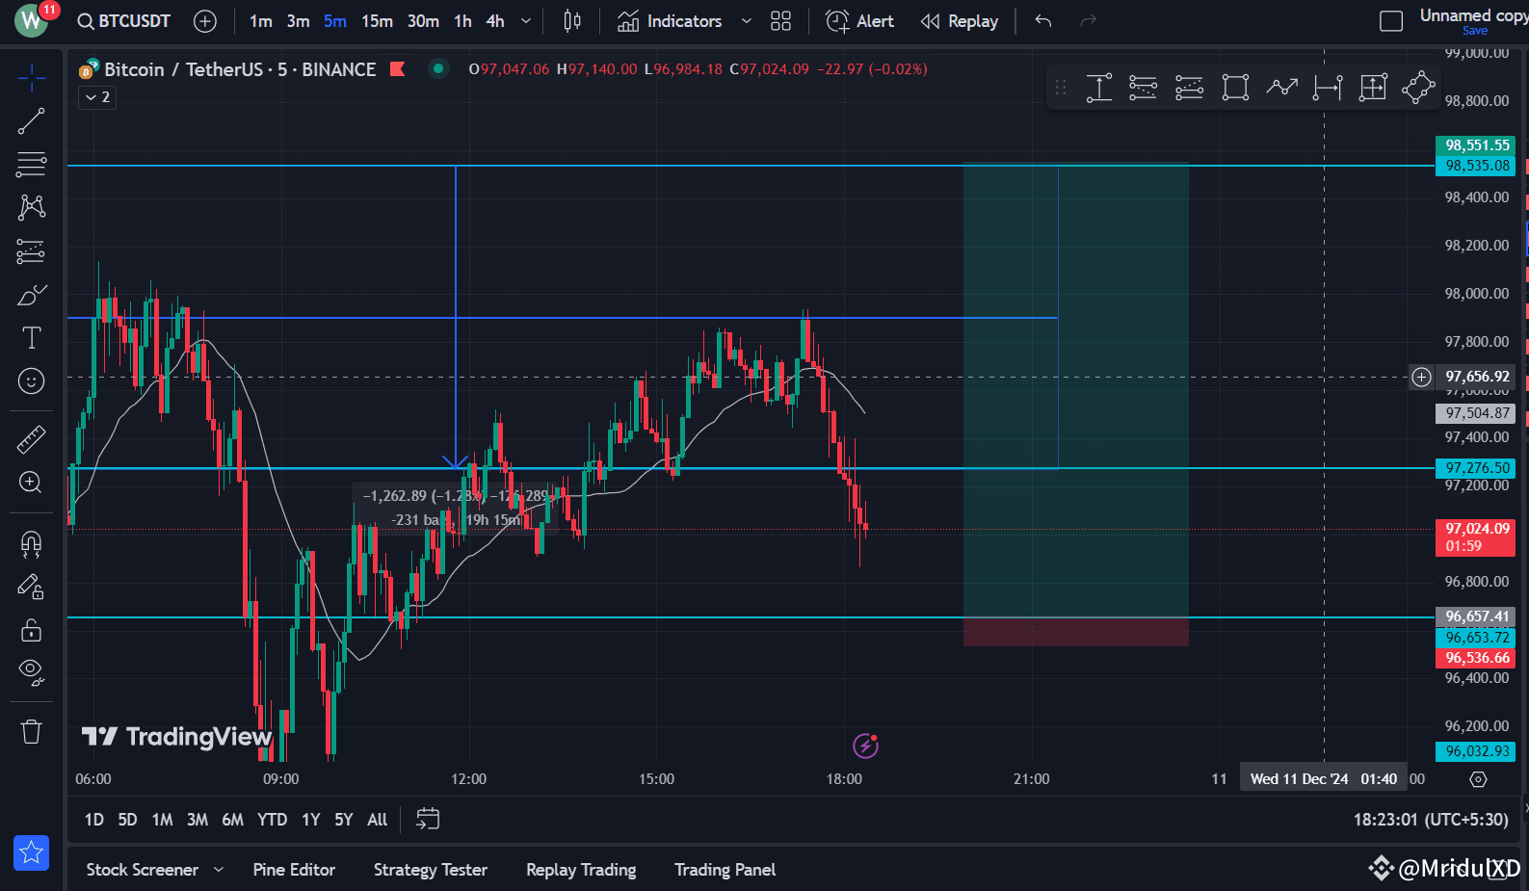Expand the Stock Screener dropdown arrow

219,870
